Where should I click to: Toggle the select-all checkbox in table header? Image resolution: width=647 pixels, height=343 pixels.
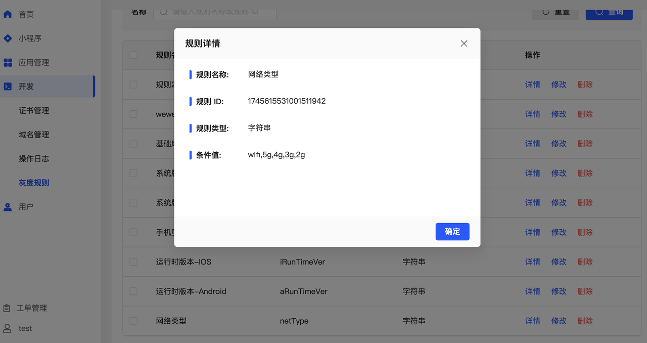pyautogui.click(x=133, y=55)
